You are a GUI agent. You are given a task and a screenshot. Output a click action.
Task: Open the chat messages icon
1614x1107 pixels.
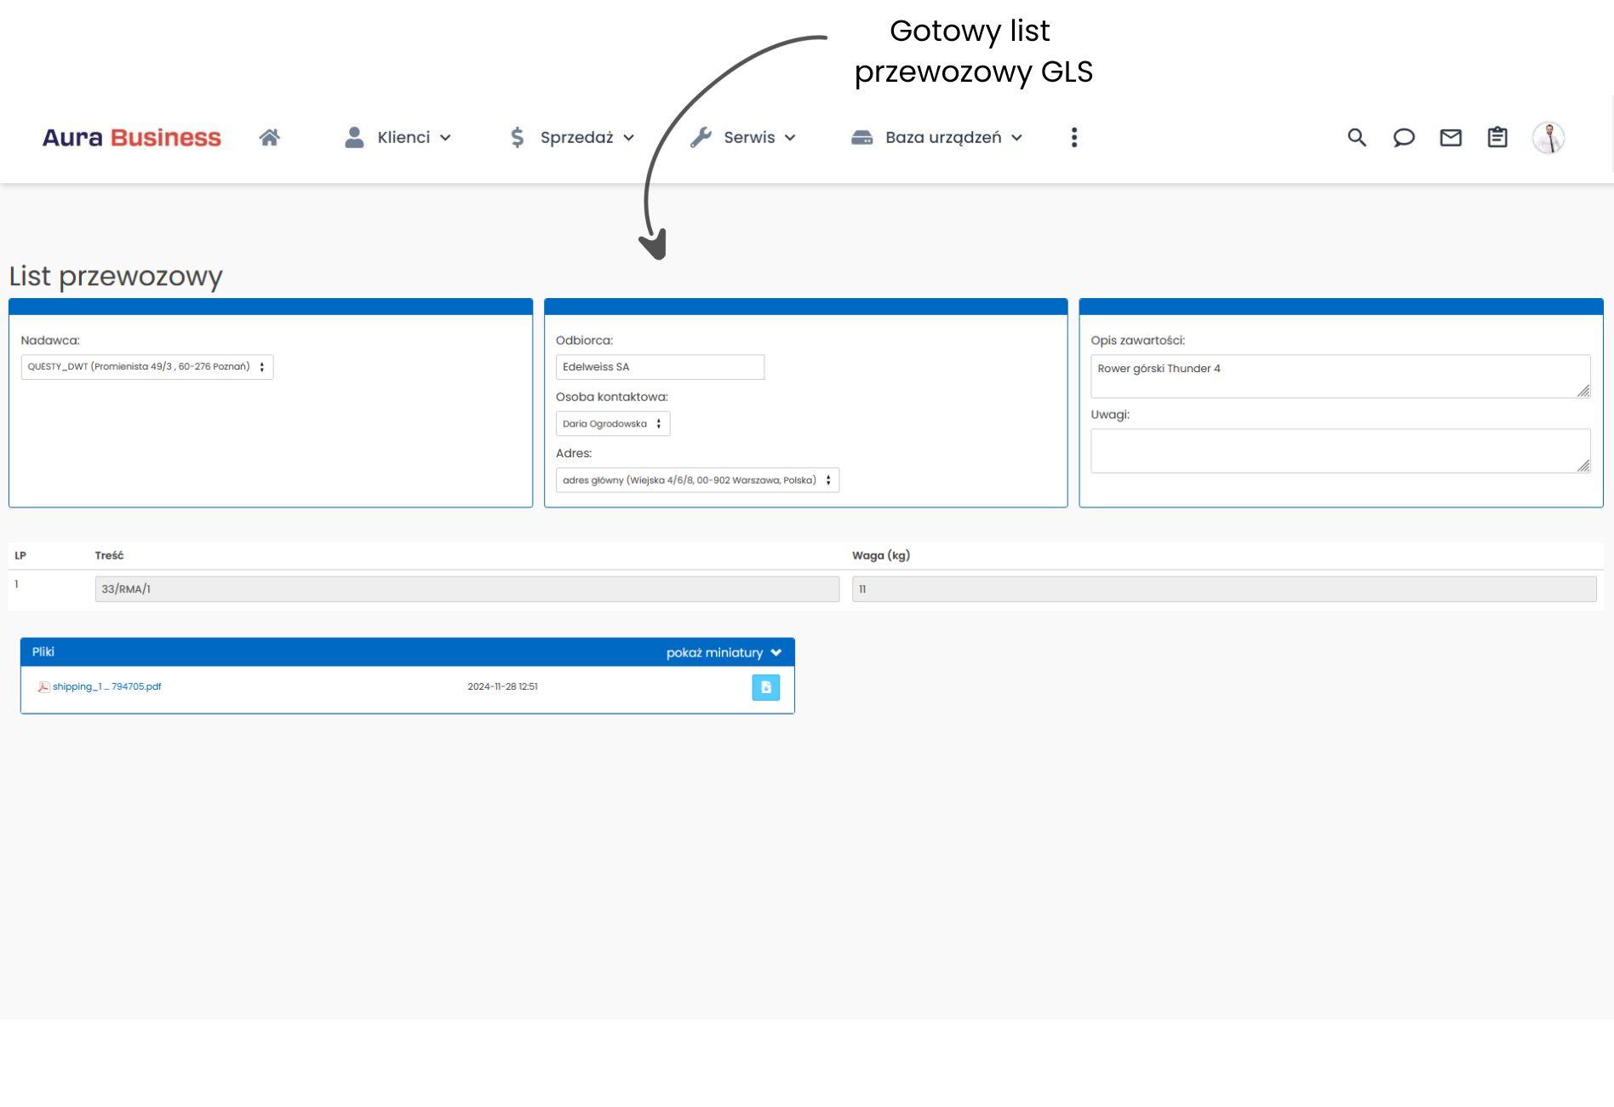(1404, 137)
